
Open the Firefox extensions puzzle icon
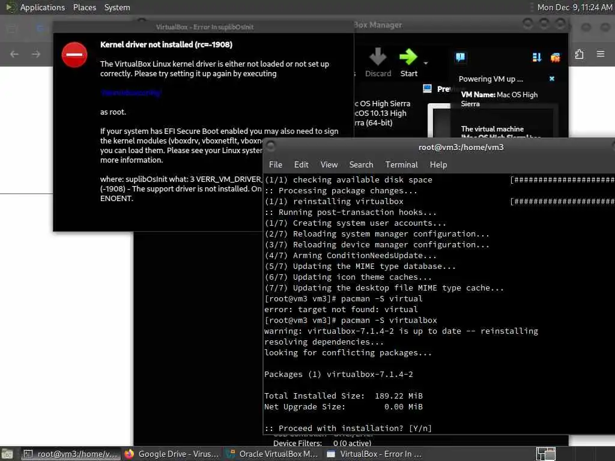(580, 54)
